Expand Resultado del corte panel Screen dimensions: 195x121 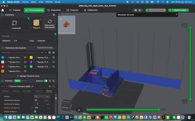pos(177,15)
